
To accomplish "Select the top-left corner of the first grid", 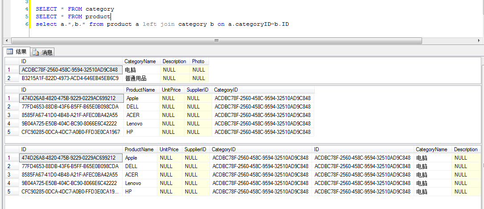I will (11, 61).
